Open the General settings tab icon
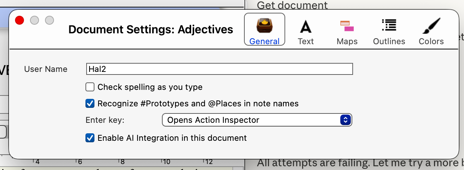This screenshot has height=170, width=464. [265, 27]
